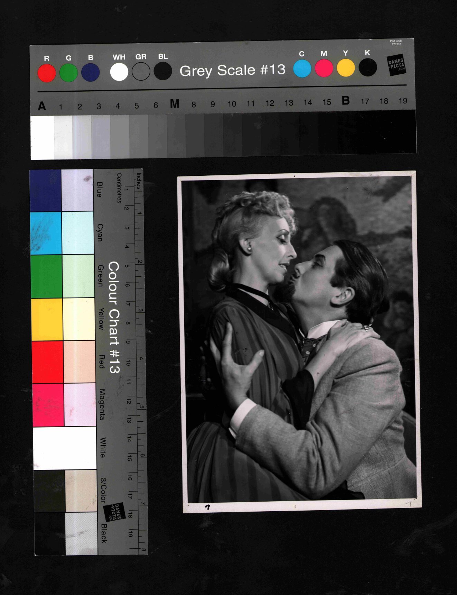Click the Danes-Picta logo on the colour chart
Screen dimensions: 457x595
[114, 512]
